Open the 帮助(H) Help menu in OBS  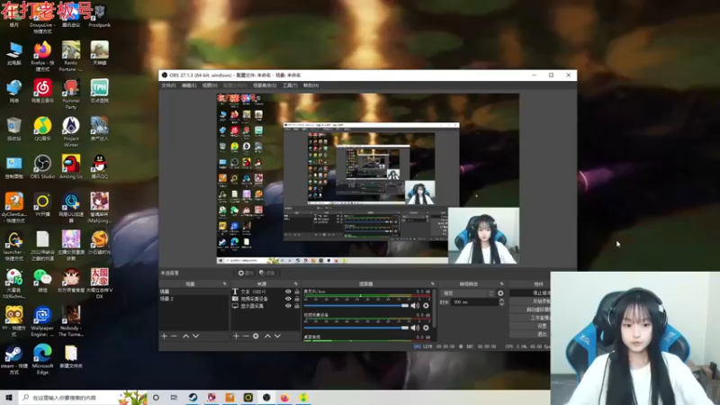(x=310, y=85)
